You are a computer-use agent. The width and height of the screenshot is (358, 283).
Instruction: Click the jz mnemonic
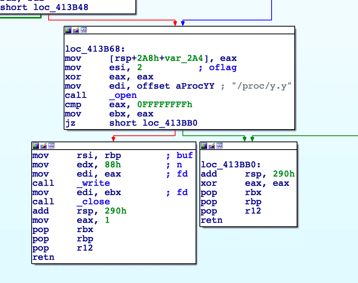tap(70, 123)
